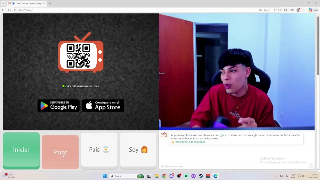This screenshot has width=320, height=180.
Task: Open OBS Studio from taskbar
Action: pos(179,176)
